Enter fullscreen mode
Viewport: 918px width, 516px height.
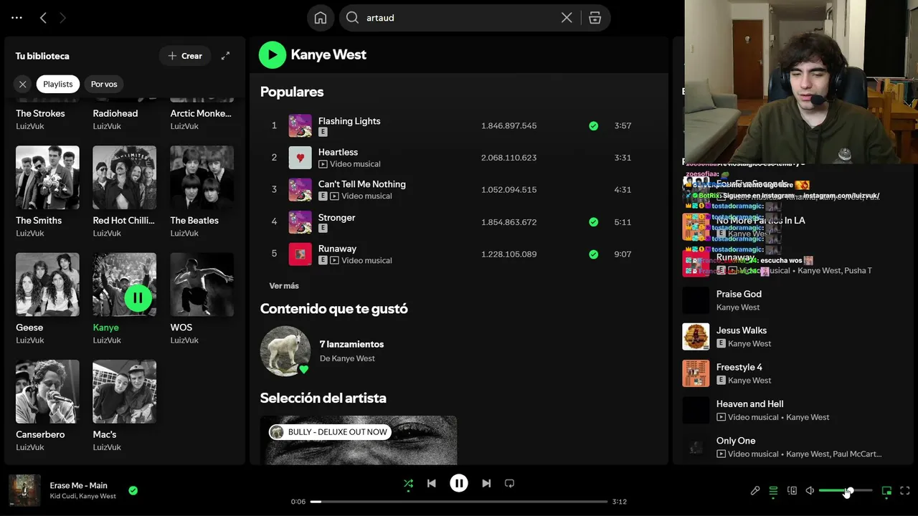click(905, 491)
